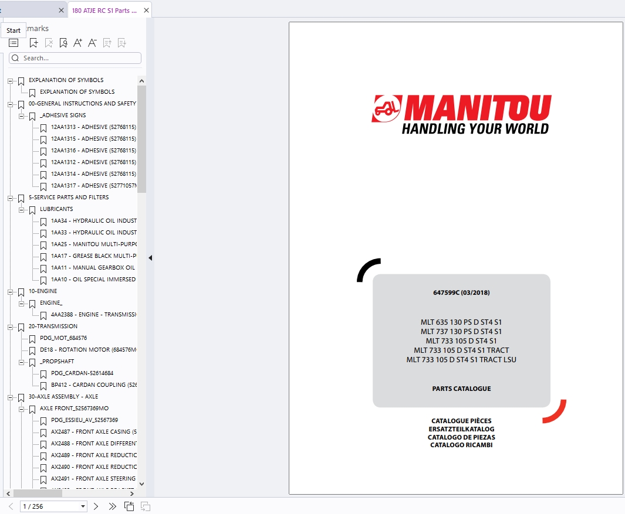625x514 pixels.
Task: Click the find bookmark icon
Action: tap(63, 43)
